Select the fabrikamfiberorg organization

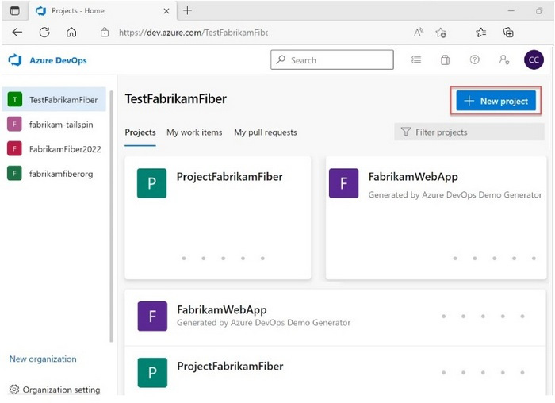pos(54,174)
